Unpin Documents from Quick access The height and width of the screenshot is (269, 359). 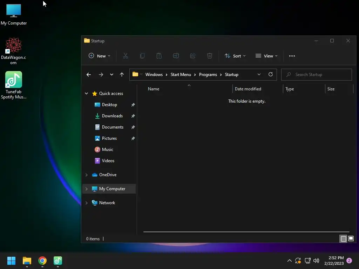tap(133, 127)
